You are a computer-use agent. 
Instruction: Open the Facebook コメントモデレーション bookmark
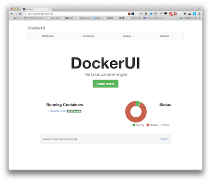click(153, 18)
